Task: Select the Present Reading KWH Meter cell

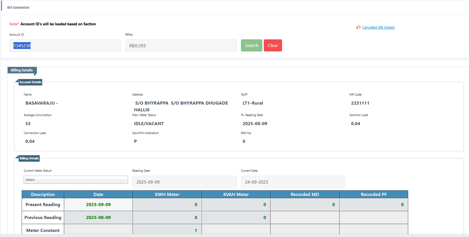Action: (x=167, y=205)
